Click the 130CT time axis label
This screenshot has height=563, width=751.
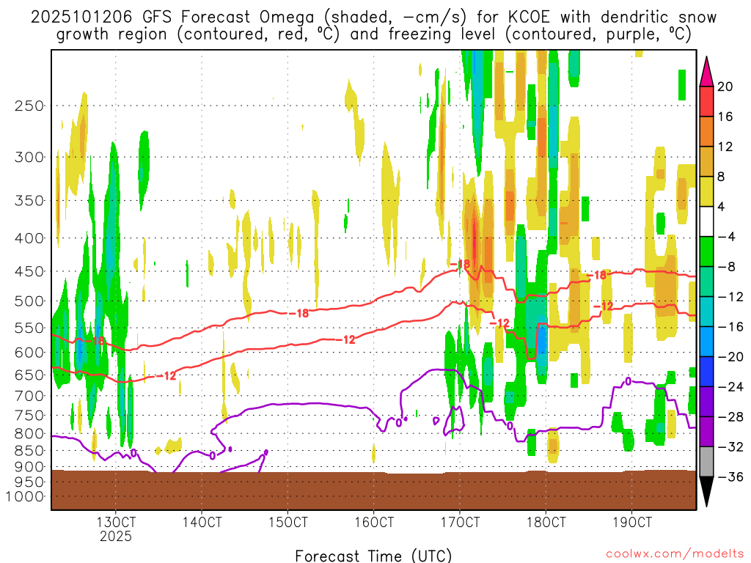(x=116, y=522)
